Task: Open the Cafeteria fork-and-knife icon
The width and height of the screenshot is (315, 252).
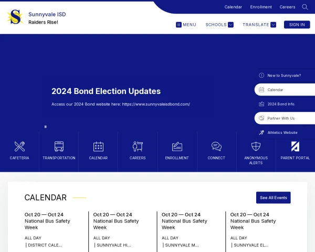Action: pyautogui.click(x=19, y=146)
